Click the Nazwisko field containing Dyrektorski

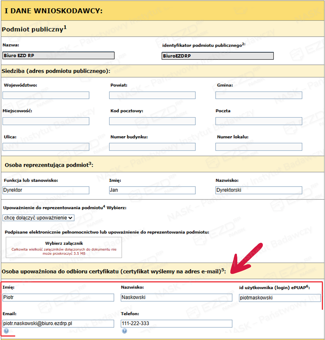click(259, 190)
